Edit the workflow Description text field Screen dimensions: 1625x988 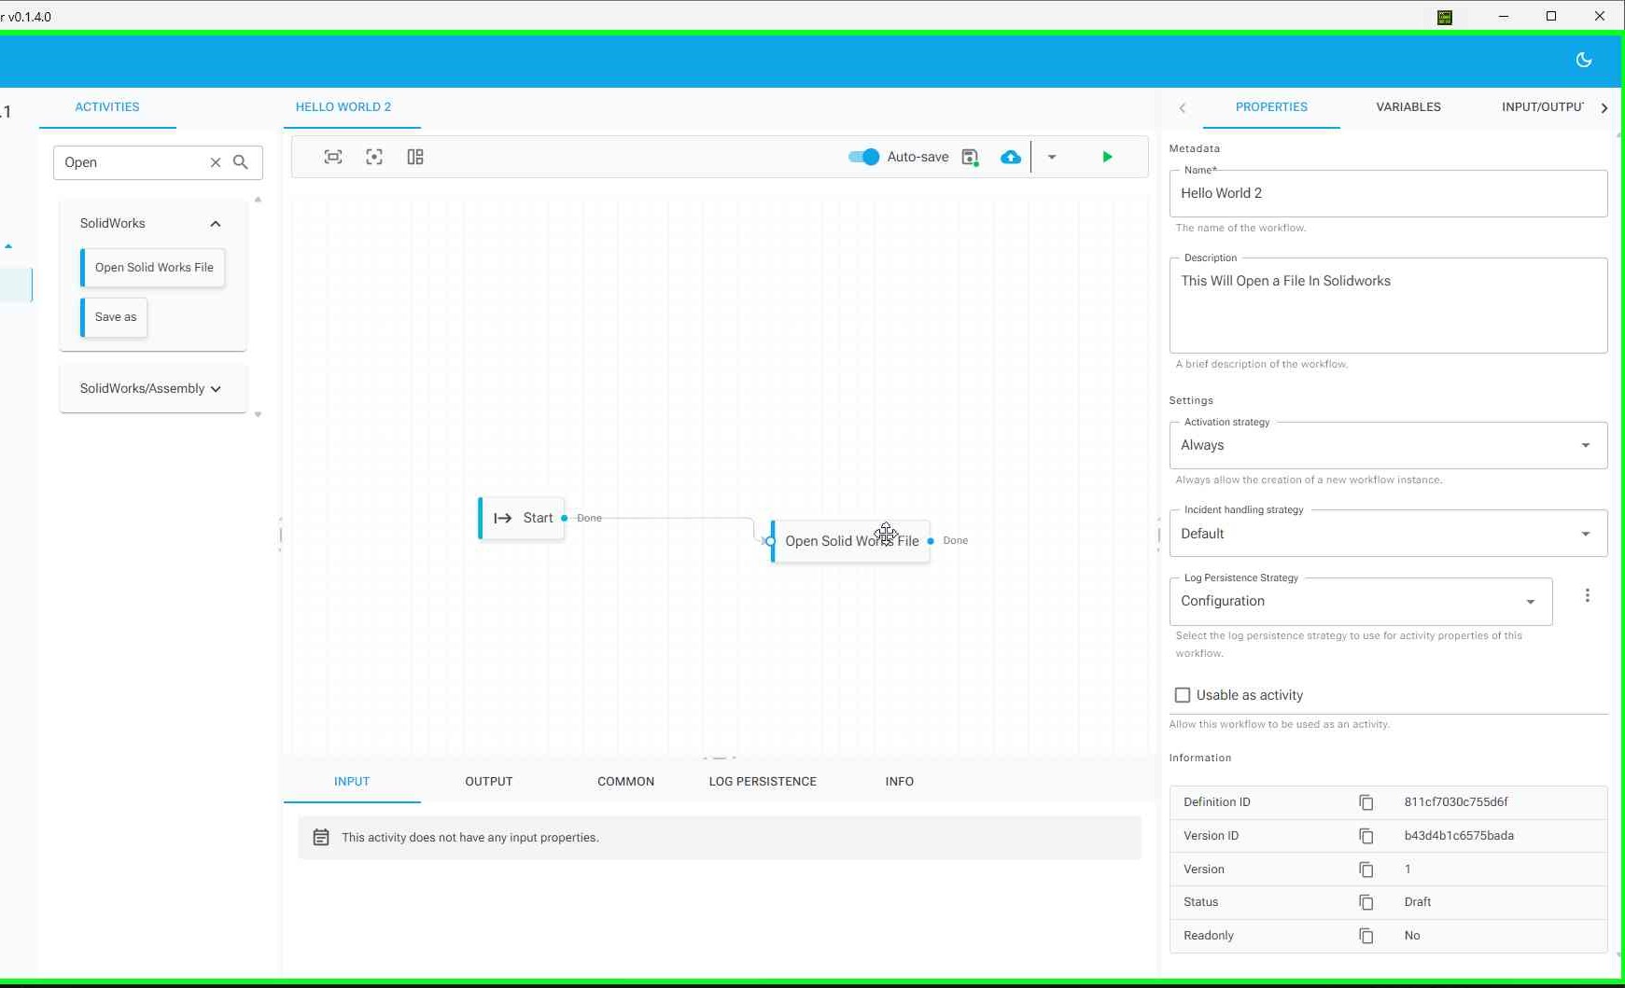point(1387,305)
